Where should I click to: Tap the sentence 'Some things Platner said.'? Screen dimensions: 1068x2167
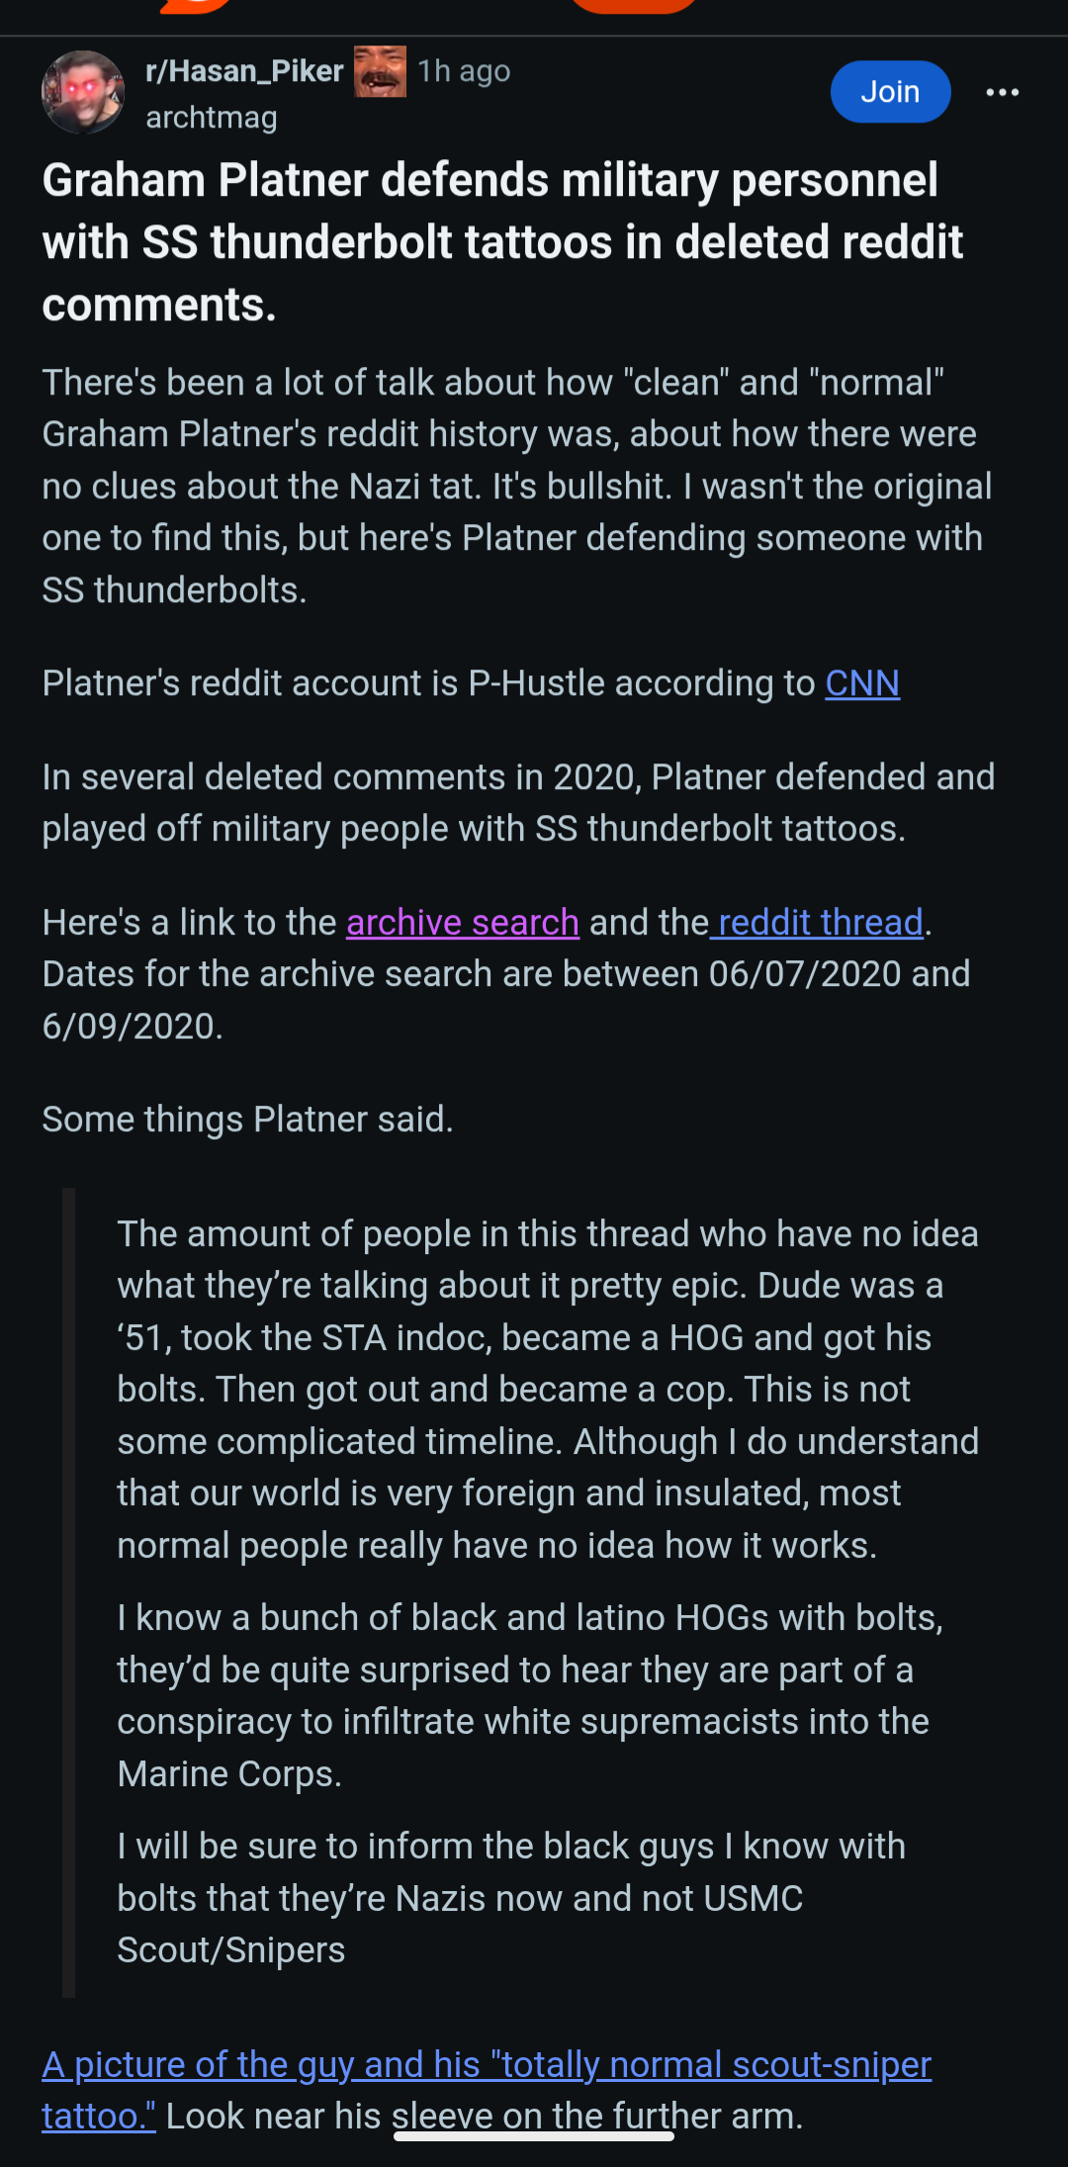[x=247, y=1120]
